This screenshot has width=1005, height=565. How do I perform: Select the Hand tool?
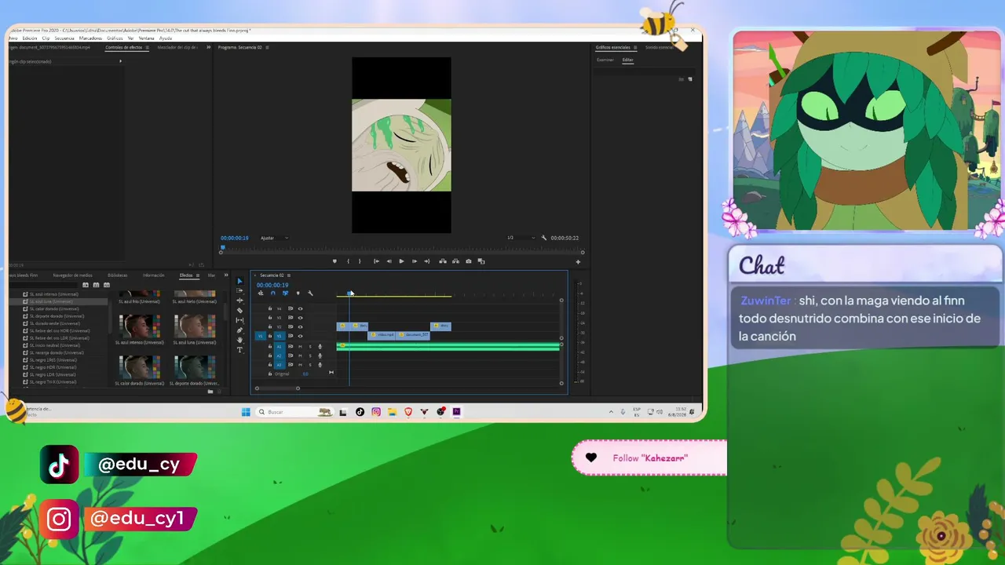point(240,340)
